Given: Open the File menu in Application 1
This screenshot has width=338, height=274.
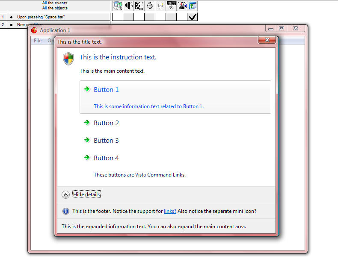Looking at the screenshot, I should (x=38, y=41).
